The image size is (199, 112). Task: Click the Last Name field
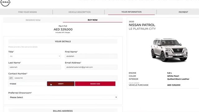pyautogui.click(x=35, y=67)
